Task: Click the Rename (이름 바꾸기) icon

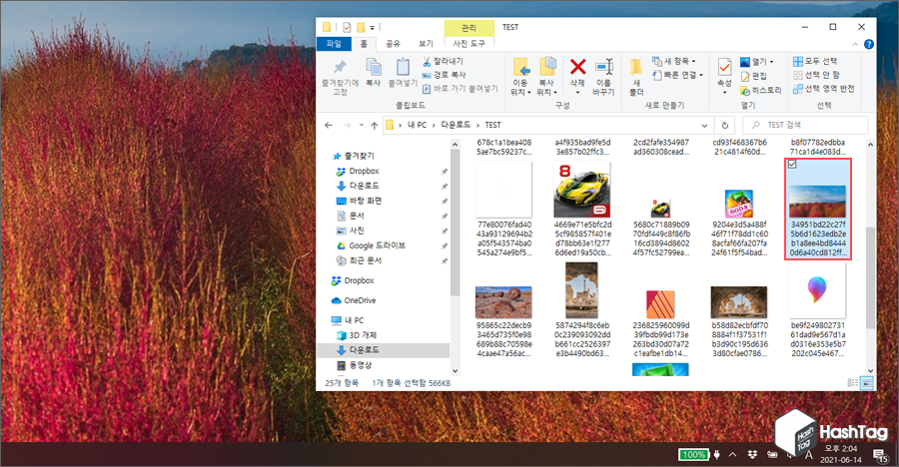Action: coord(603,67)
